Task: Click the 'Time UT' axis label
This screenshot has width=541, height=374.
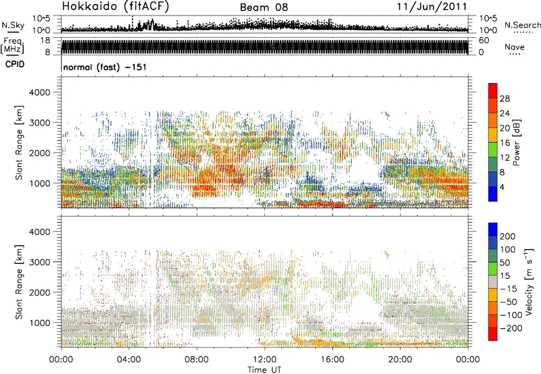Action: [264, 370]
